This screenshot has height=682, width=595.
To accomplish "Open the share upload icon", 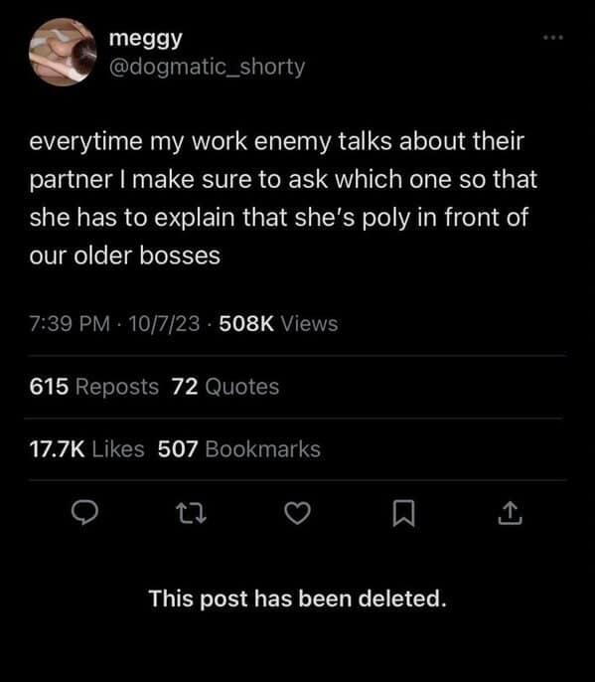I will pos(510,513).
